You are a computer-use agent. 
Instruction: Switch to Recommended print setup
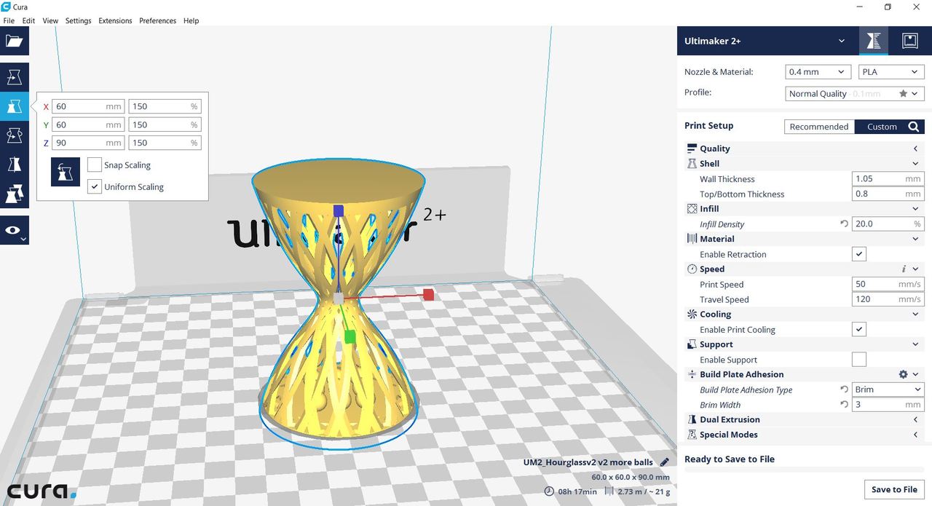click(x=819, y=127)
